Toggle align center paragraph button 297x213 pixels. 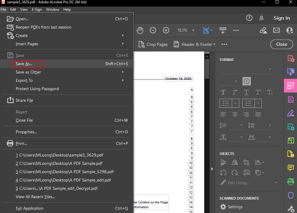click(235, 114)
